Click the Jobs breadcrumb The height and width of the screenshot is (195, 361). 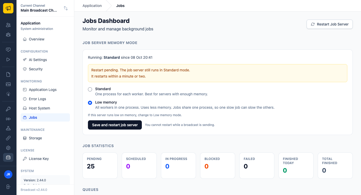(120, 6)
